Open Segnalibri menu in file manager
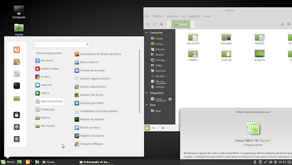 195,16
